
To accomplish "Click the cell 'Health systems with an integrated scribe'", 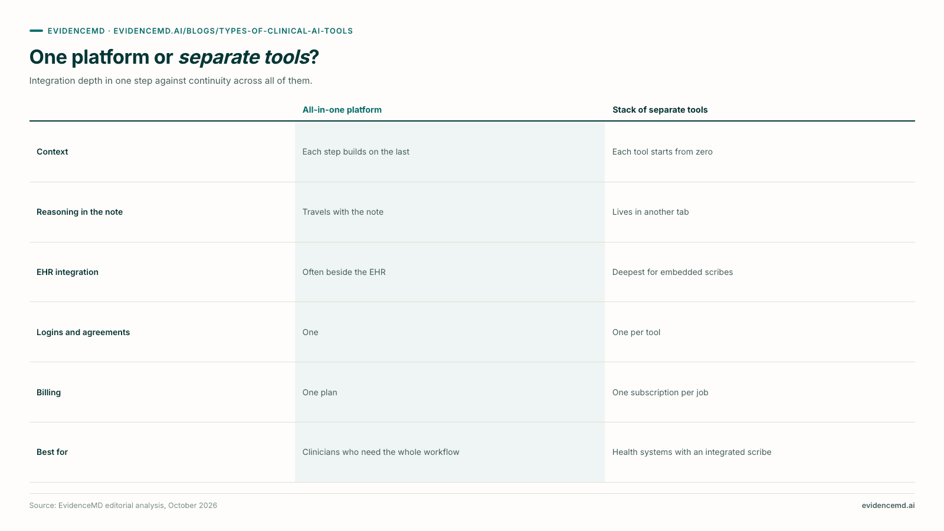I will click(x=692, y=452).
